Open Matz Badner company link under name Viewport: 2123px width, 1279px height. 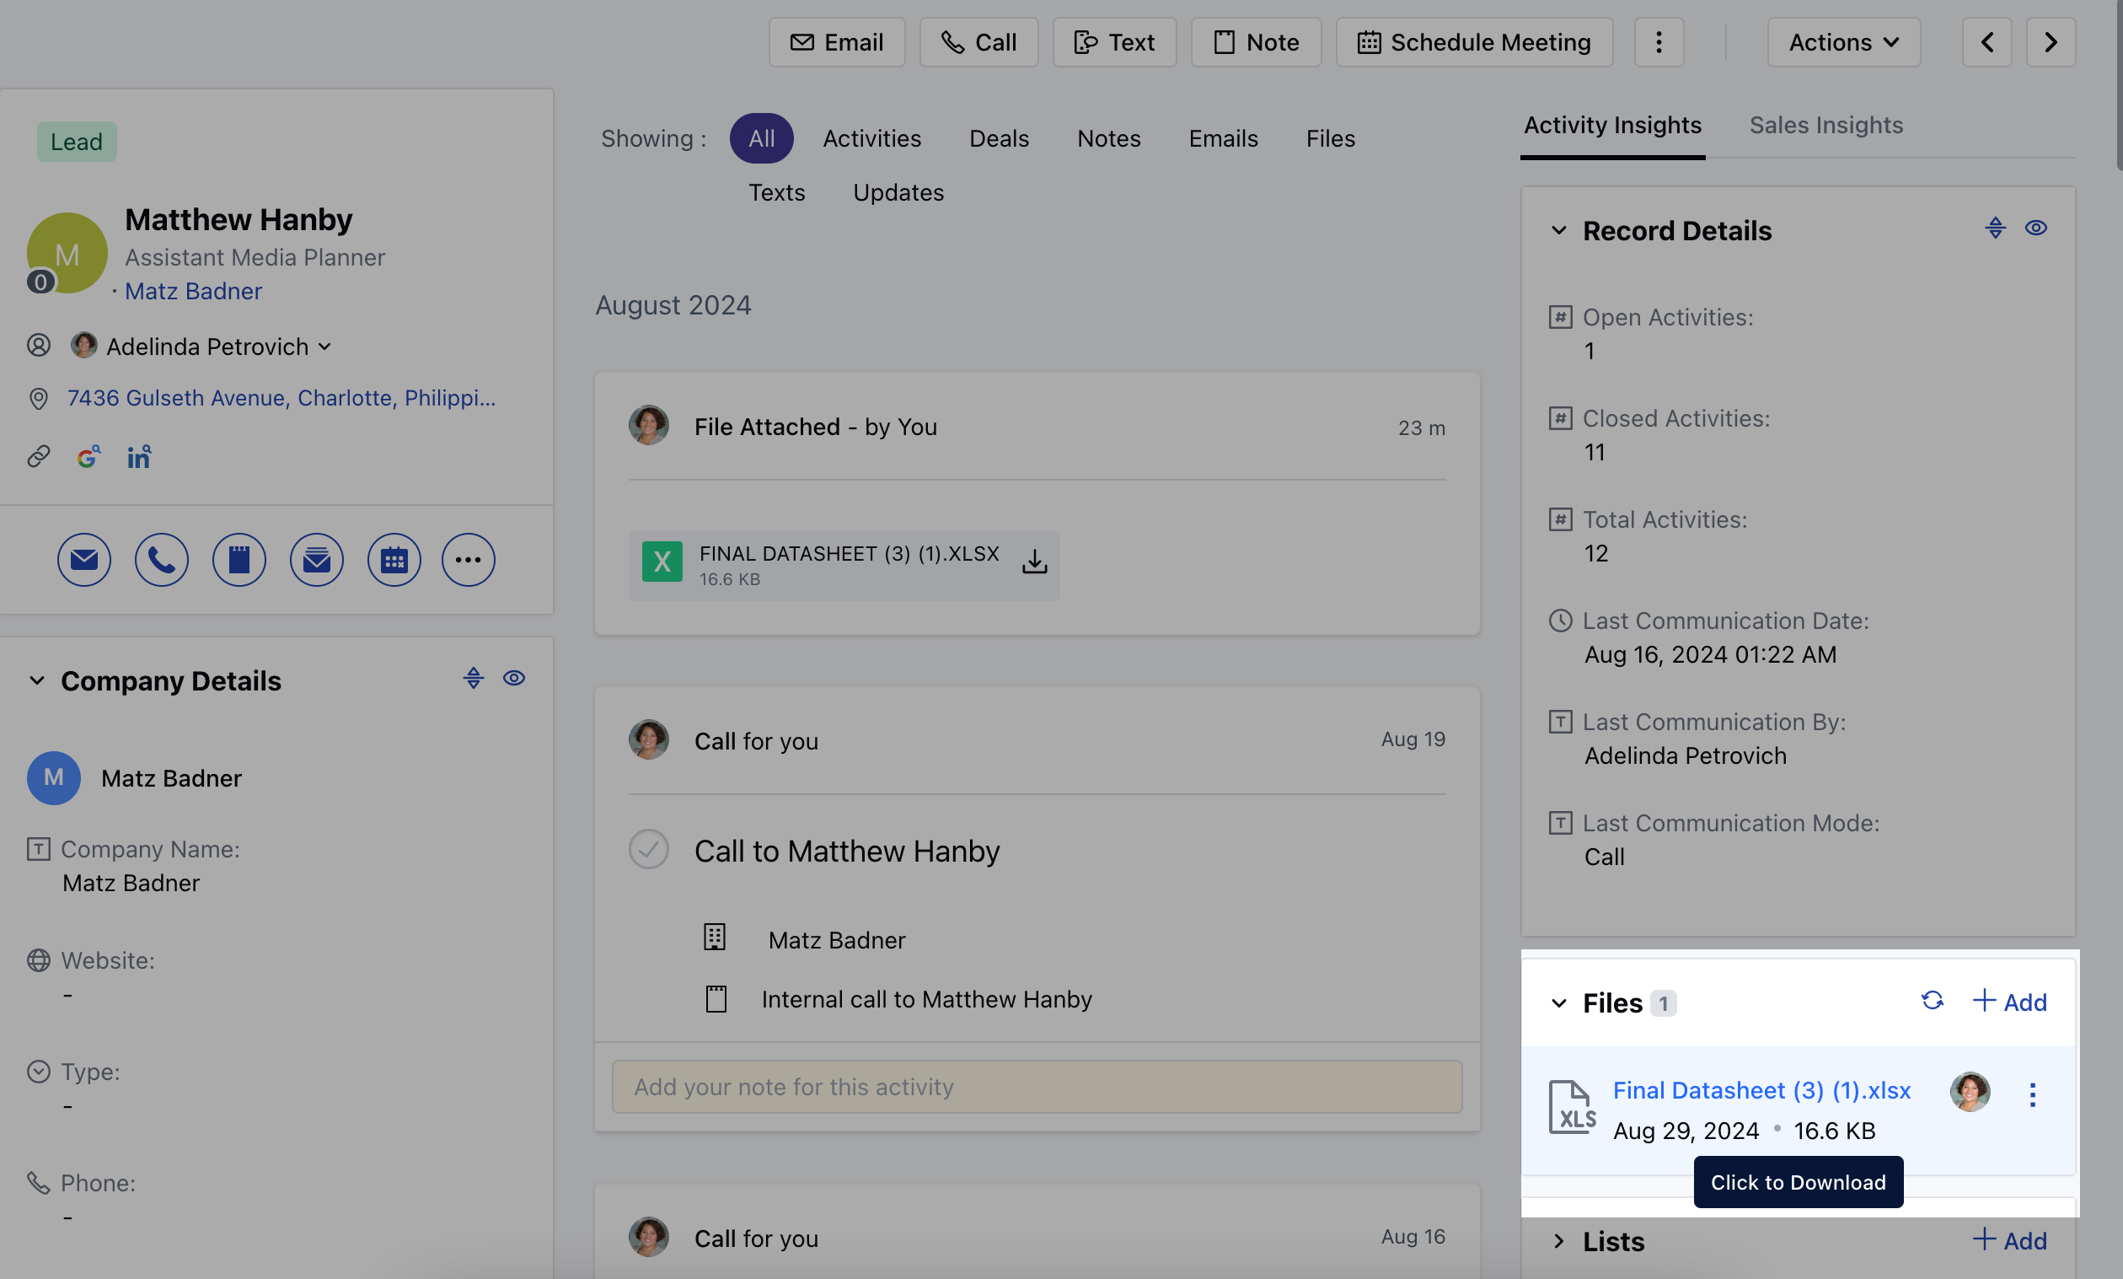pyautogui.click(x=193, y=292)
